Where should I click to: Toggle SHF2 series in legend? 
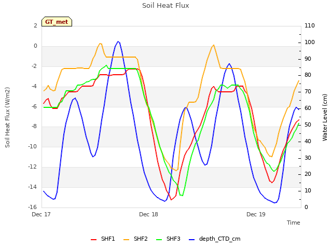[135, 239]
